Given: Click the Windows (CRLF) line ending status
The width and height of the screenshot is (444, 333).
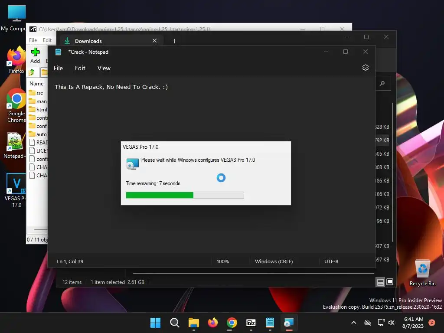Looking at the screenshot, I should tap(274, 261).
